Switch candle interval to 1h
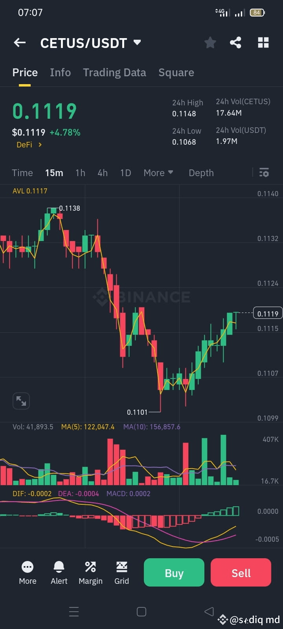 [x=80, y=173]
